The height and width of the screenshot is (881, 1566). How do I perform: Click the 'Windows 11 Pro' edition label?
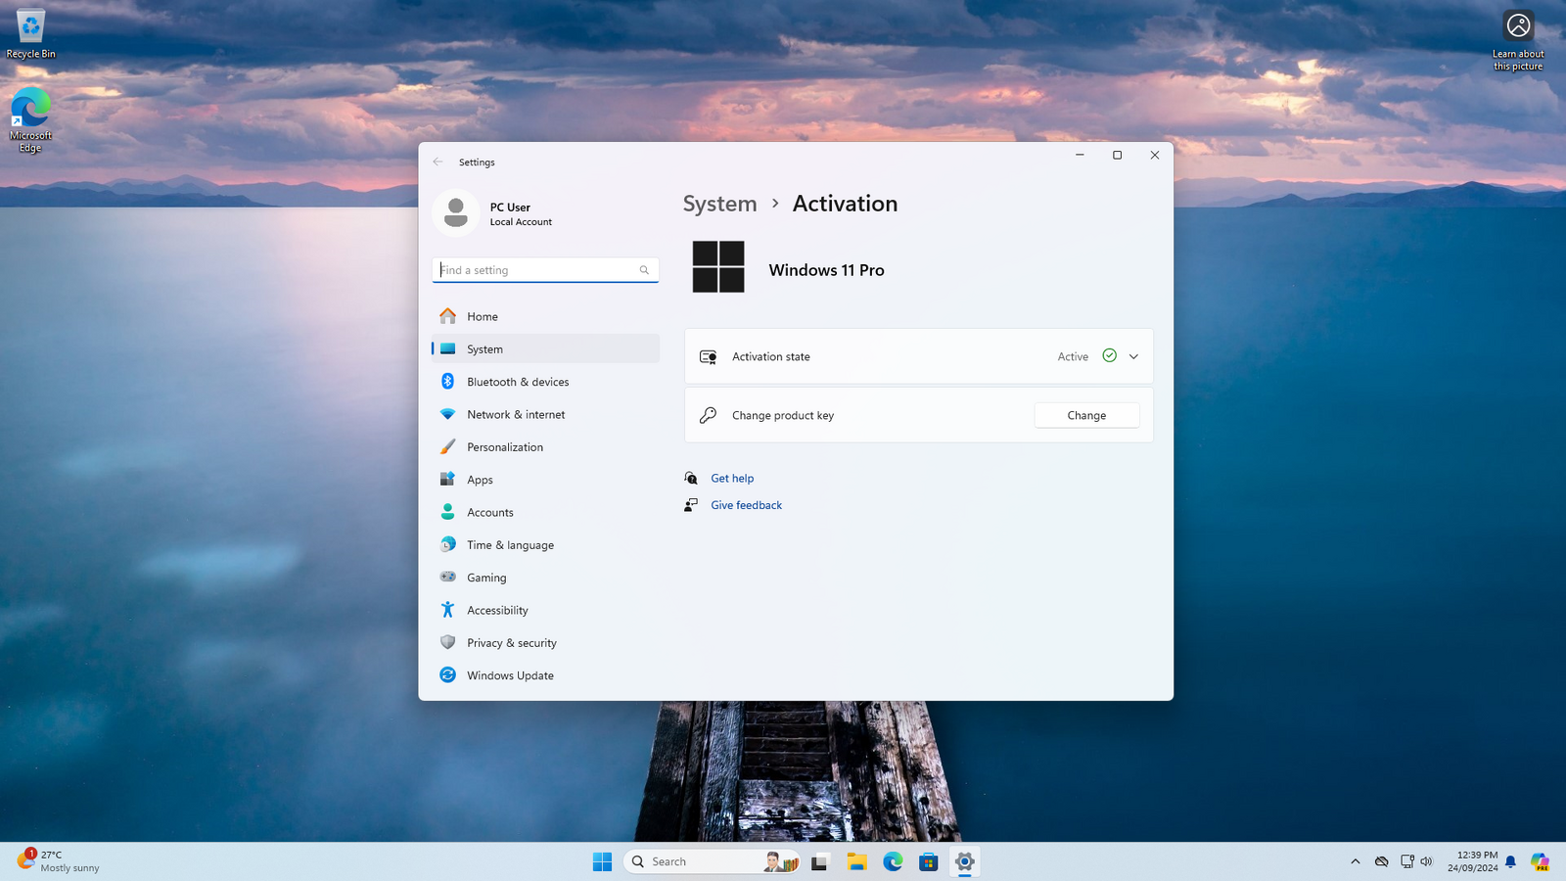(x=826, y=270)
